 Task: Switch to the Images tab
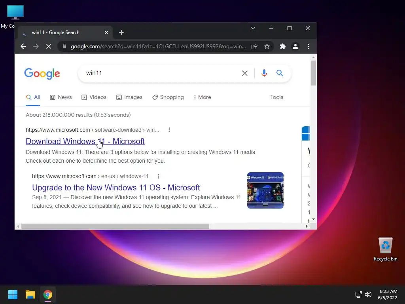(x=129, y=97)
